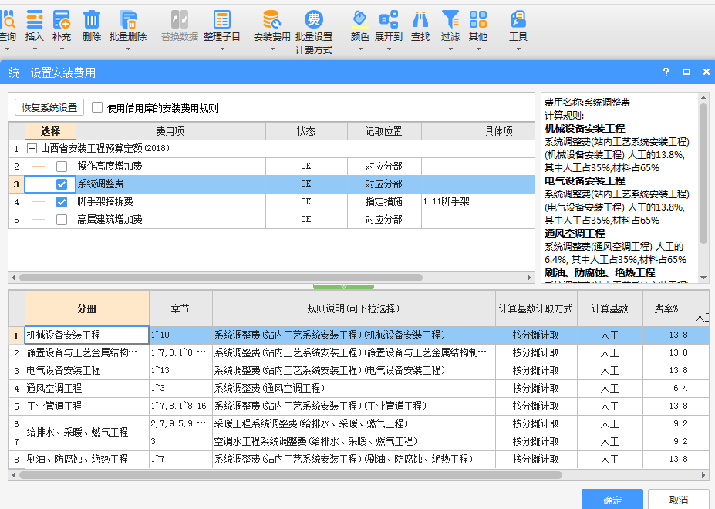The height and width of the screenshot is (509, 715).
Task: Click the 费率% column header
Action: 666,308
